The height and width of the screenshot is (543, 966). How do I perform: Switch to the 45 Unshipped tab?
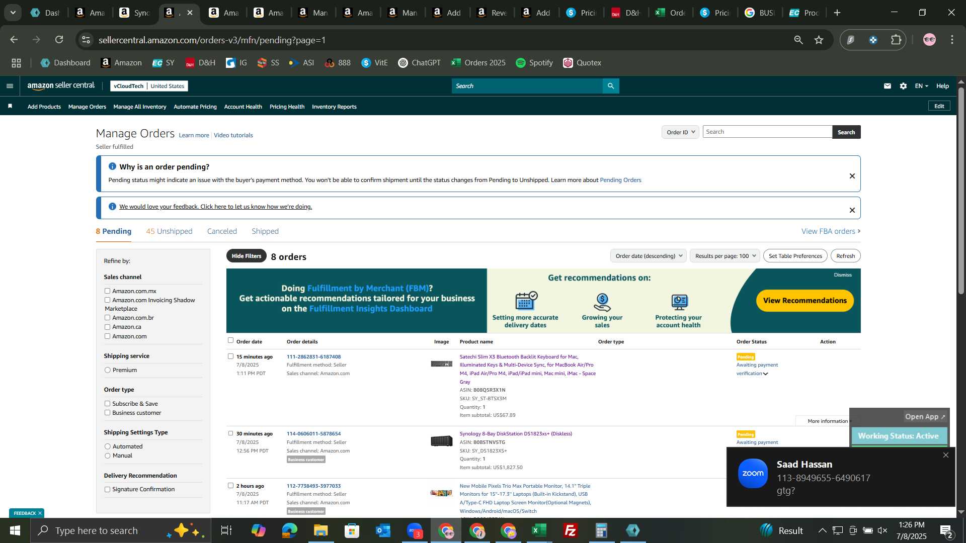pyautogui.click(x=169, y=231)
